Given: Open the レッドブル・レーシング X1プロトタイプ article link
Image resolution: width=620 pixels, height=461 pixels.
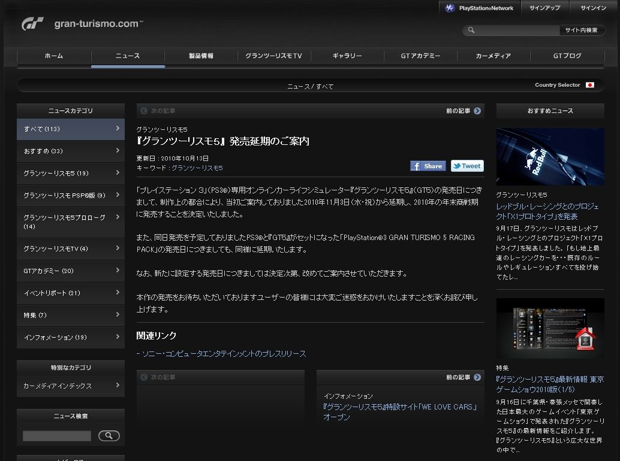Looking at the screenshot, I should tap(547, 211).
